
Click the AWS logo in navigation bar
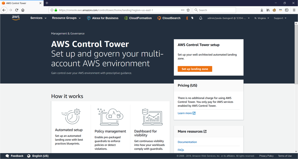[x=16, y=18]
